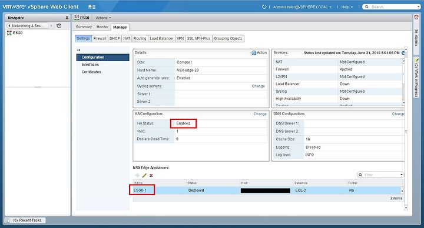Screen dimensions: 424x228
Task: Go forward with Navigator arrow
Action: (51, 26)
